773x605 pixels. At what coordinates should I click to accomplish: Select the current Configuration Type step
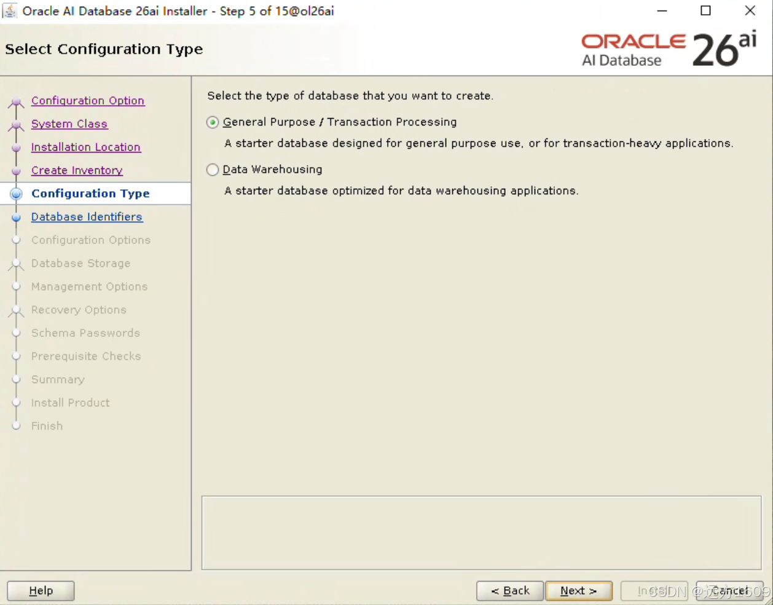90,194
